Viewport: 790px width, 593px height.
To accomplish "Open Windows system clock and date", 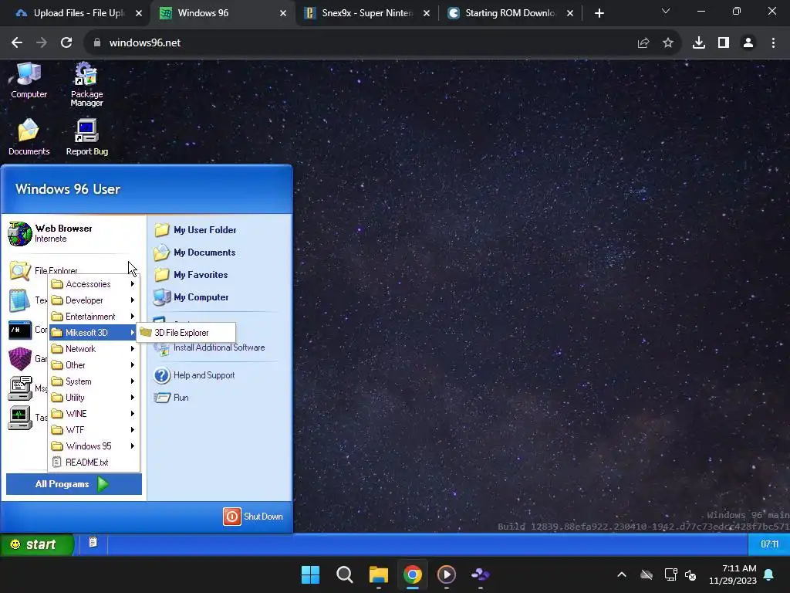I will (733, 574).
